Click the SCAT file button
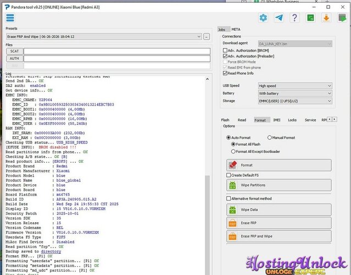 click(14, 51)
